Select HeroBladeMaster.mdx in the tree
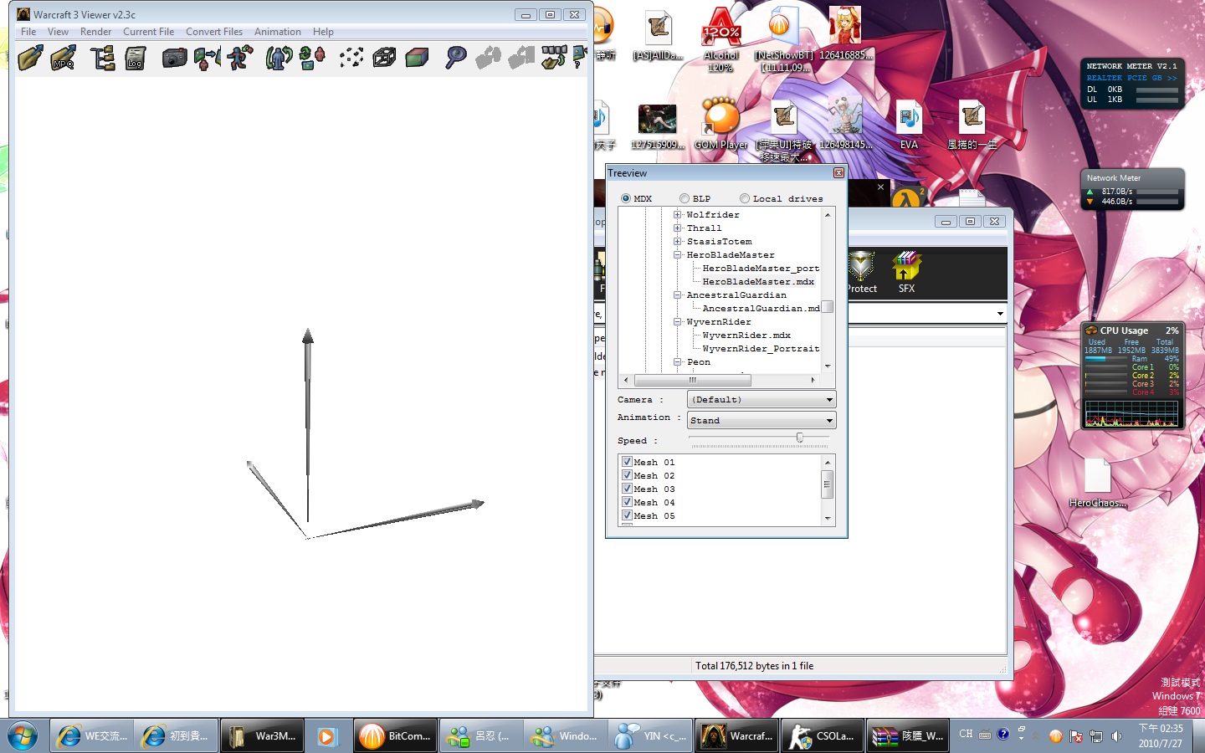 pyautogui.click(x=758, y=281)
